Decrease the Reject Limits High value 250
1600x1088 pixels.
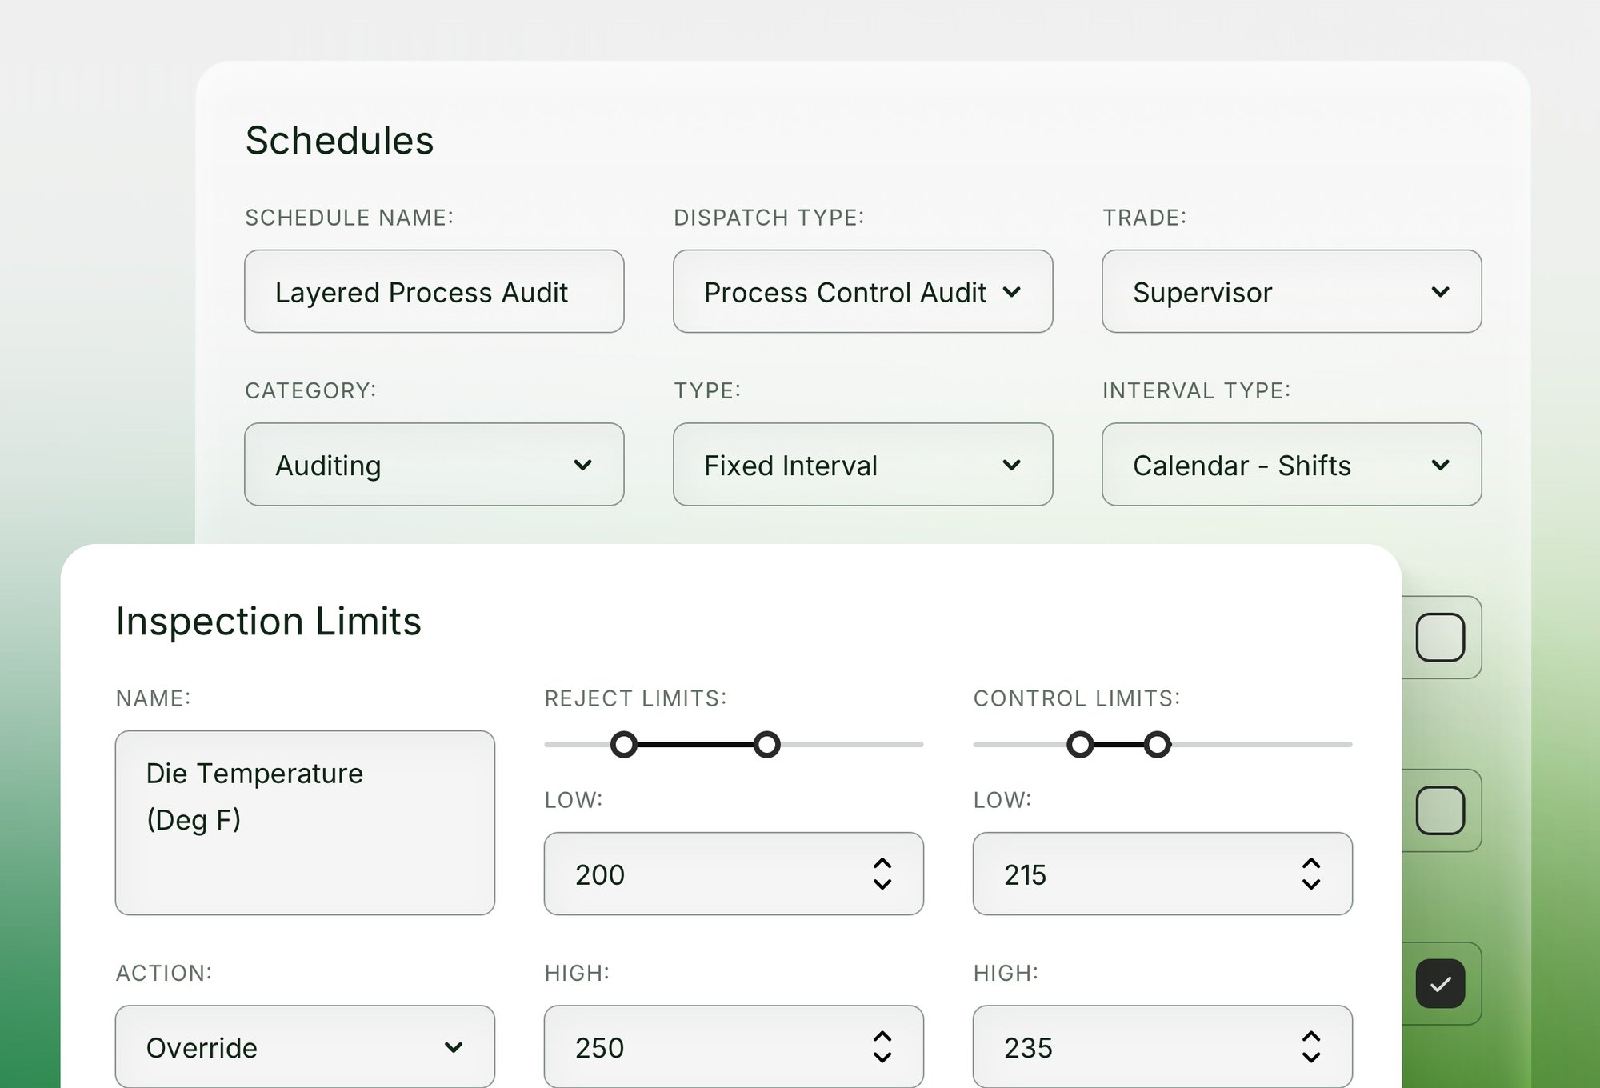click(882, 1057)
